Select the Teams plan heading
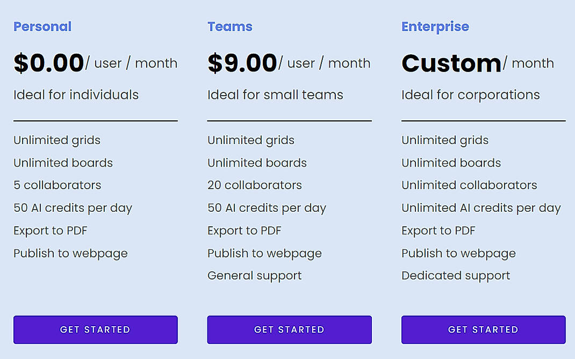575x359 pixels. click(230, 26)
